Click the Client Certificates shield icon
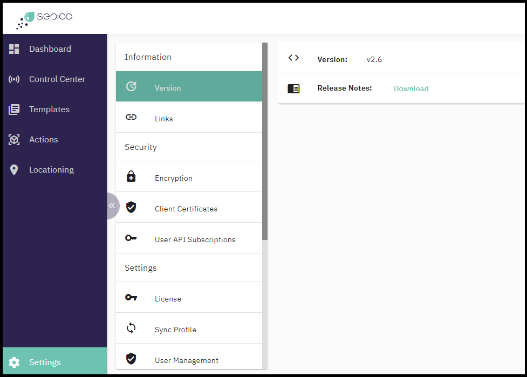The width and height of the screenshot is (527, 377). (131, 208)
